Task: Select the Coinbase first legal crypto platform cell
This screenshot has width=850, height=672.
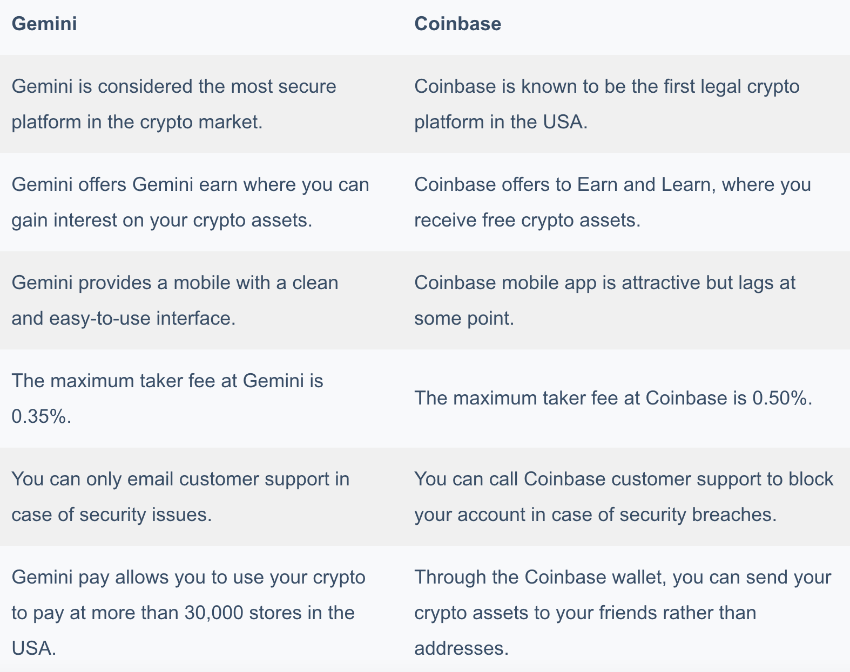Action: click(x=626, y=104)
